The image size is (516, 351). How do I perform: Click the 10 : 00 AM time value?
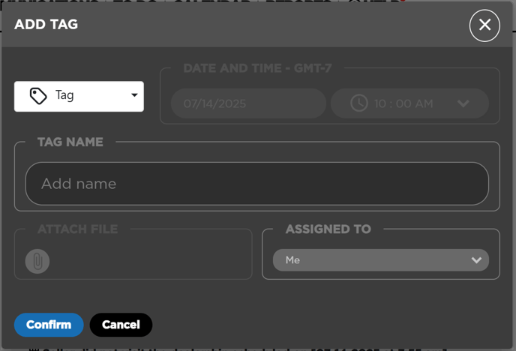point(403,103)
